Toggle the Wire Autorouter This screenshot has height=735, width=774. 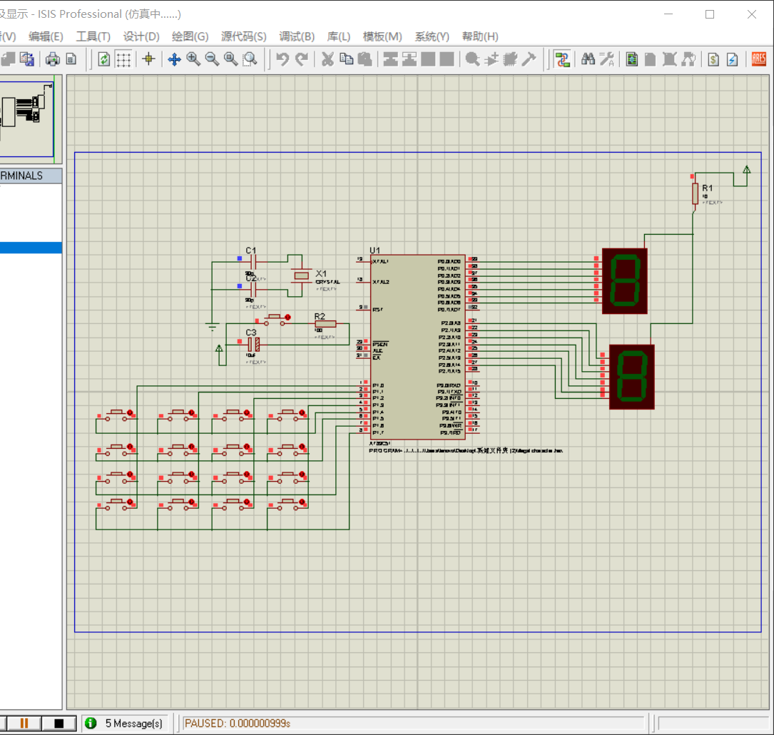[562, 59]
